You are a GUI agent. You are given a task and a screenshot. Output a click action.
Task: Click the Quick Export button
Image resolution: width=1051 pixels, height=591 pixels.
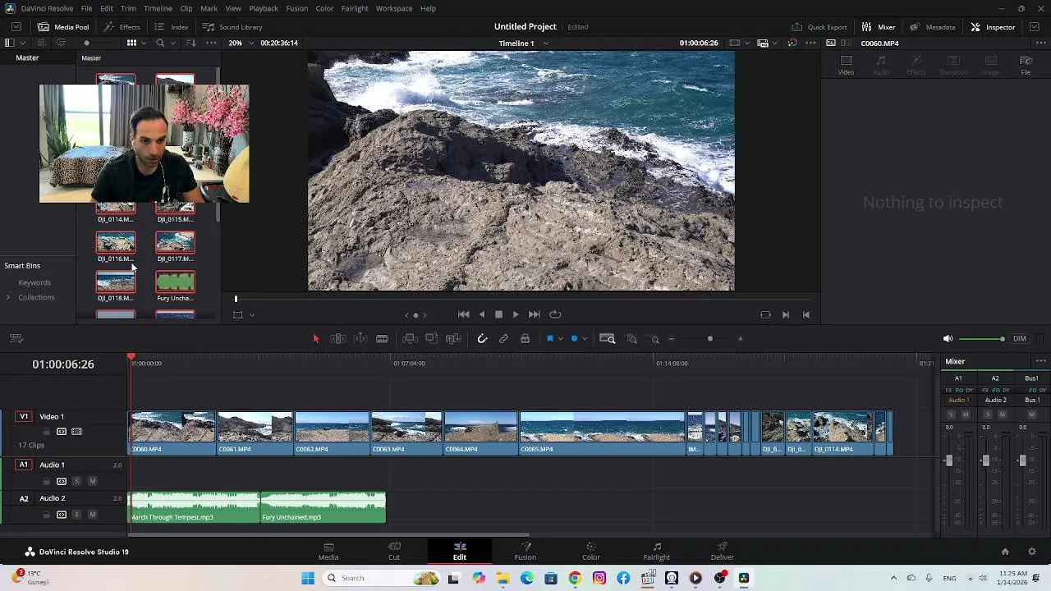pos(819,27)
